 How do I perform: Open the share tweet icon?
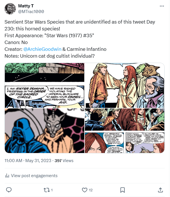[160, 190]
